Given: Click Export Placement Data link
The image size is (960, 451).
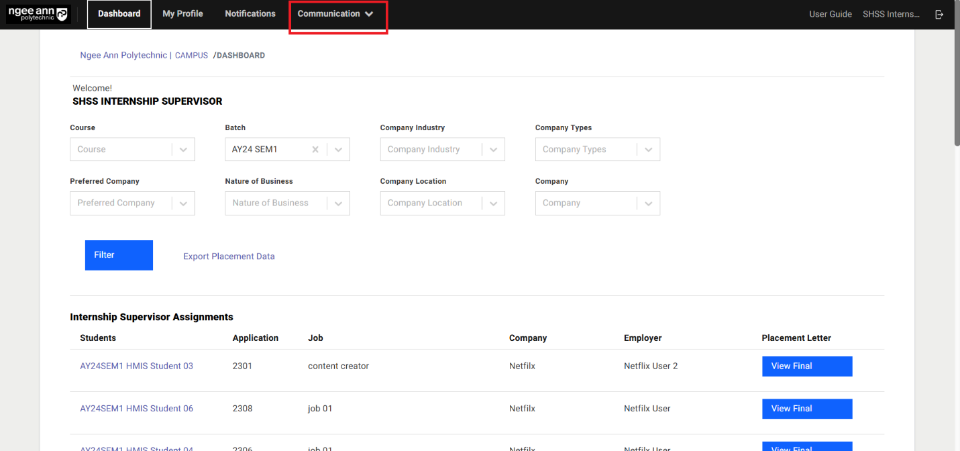Looking at the screenshot, I should click(x=229, y=256).
